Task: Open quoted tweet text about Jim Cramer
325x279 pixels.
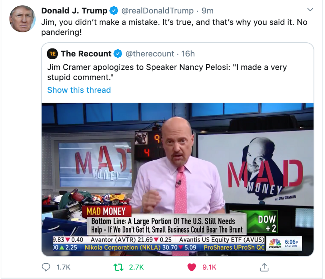Action: point(167,72)
